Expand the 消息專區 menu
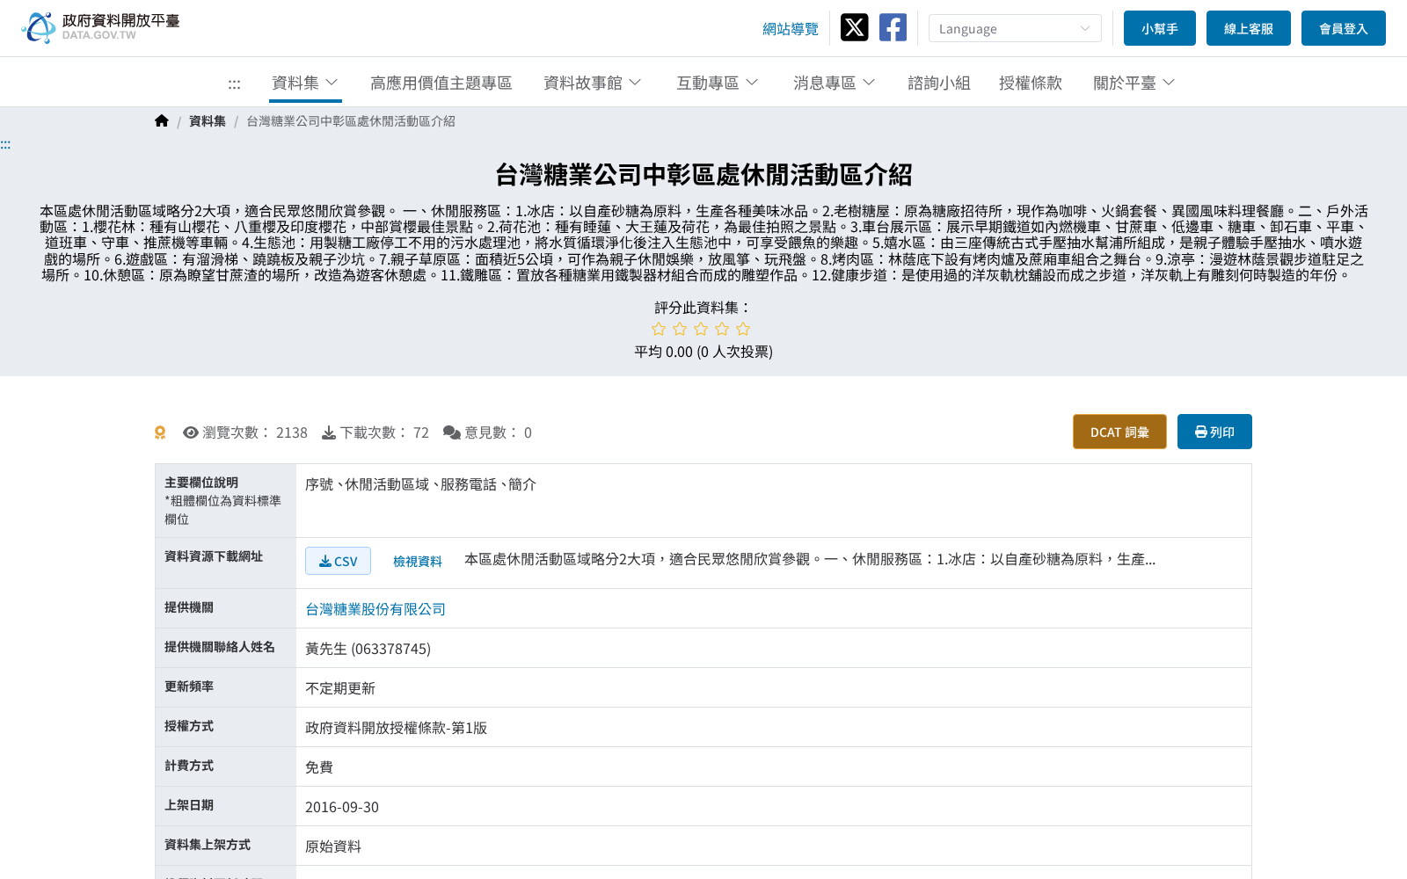This screenshot has width=1407, height=879. (835, 83)
